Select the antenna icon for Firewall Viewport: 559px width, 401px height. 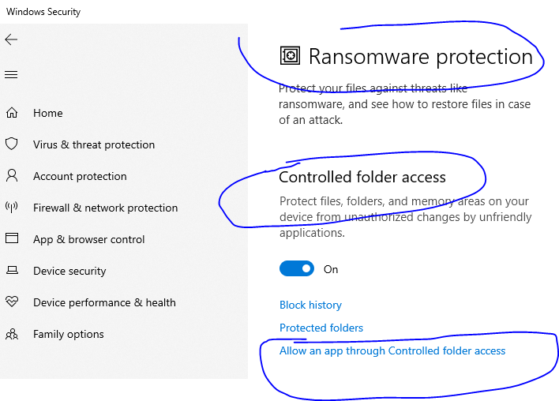coord(11,207)
